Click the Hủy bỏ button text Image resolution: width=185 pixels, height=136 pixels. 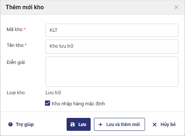[x=168, y=125]
